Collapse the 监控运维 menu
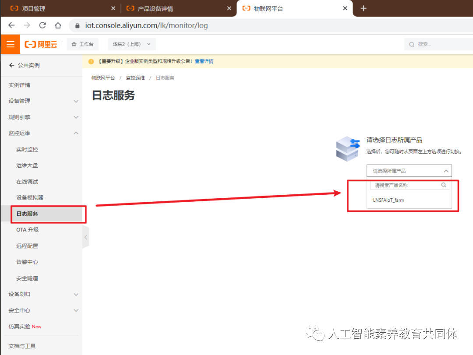The width and height of the screenshot is (473, 355). click(x=41, y=133)
